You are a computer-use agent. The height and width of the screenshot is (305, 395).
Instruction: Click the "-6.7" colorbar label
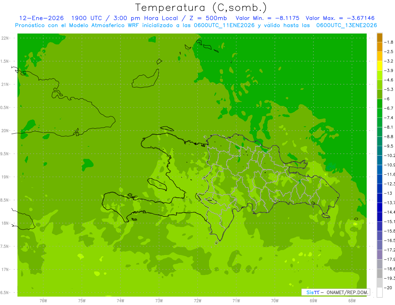(x=388, y=108)
